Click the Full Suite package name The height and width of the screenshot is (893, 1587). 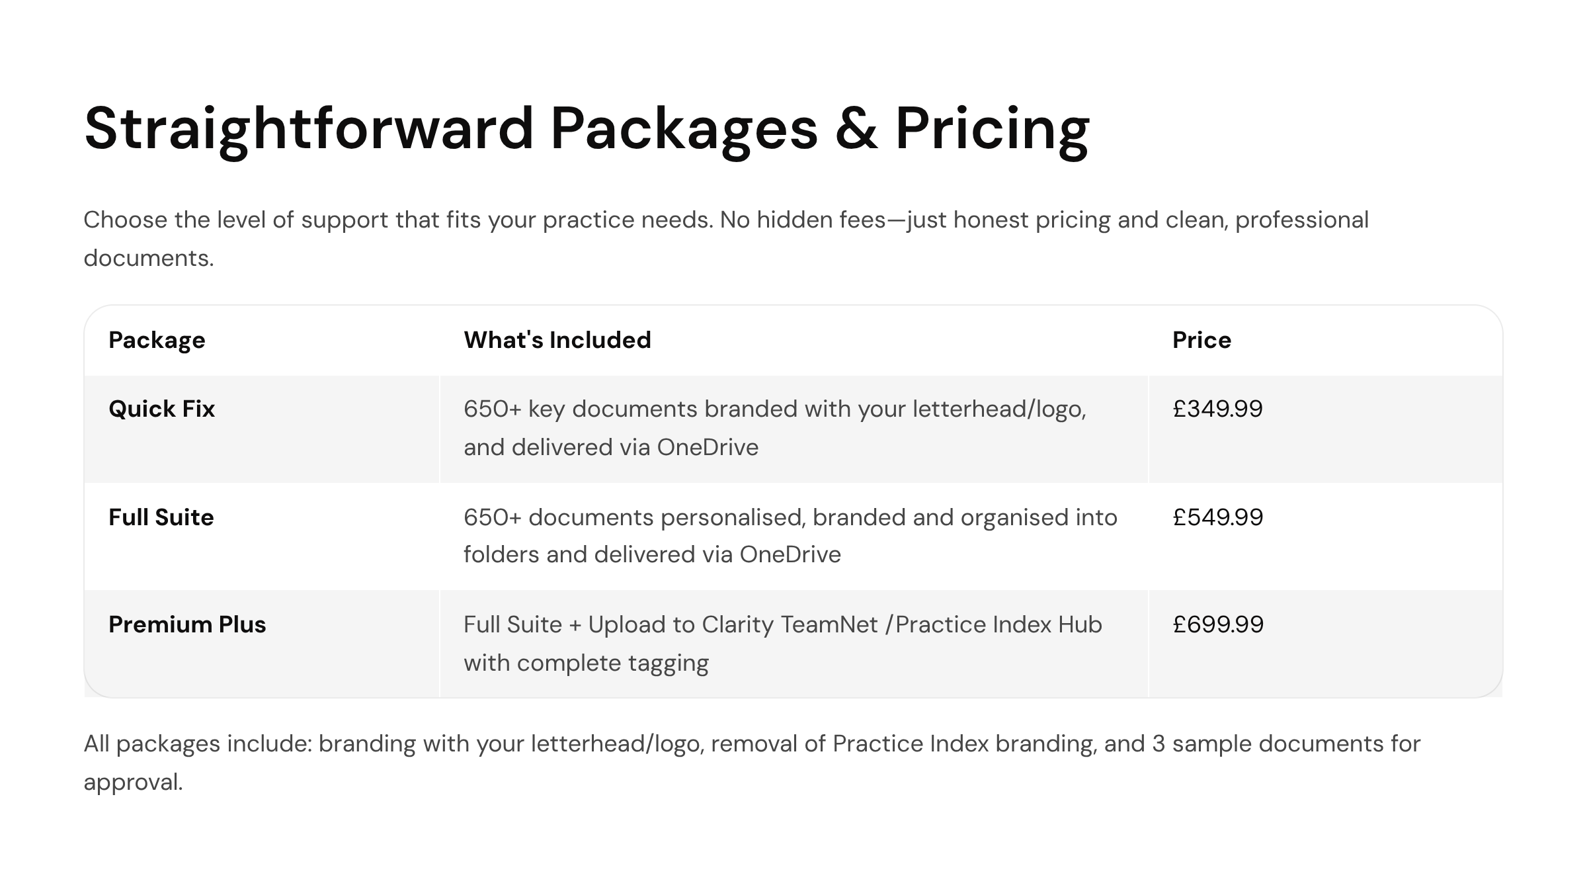[x=161, y=517]
